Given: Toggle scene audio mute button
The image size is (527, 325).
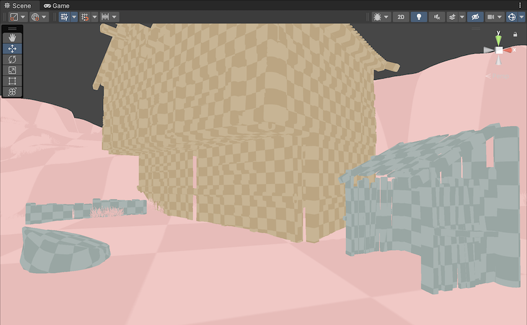Looking at the screenshot, I should tap(437, 17).
